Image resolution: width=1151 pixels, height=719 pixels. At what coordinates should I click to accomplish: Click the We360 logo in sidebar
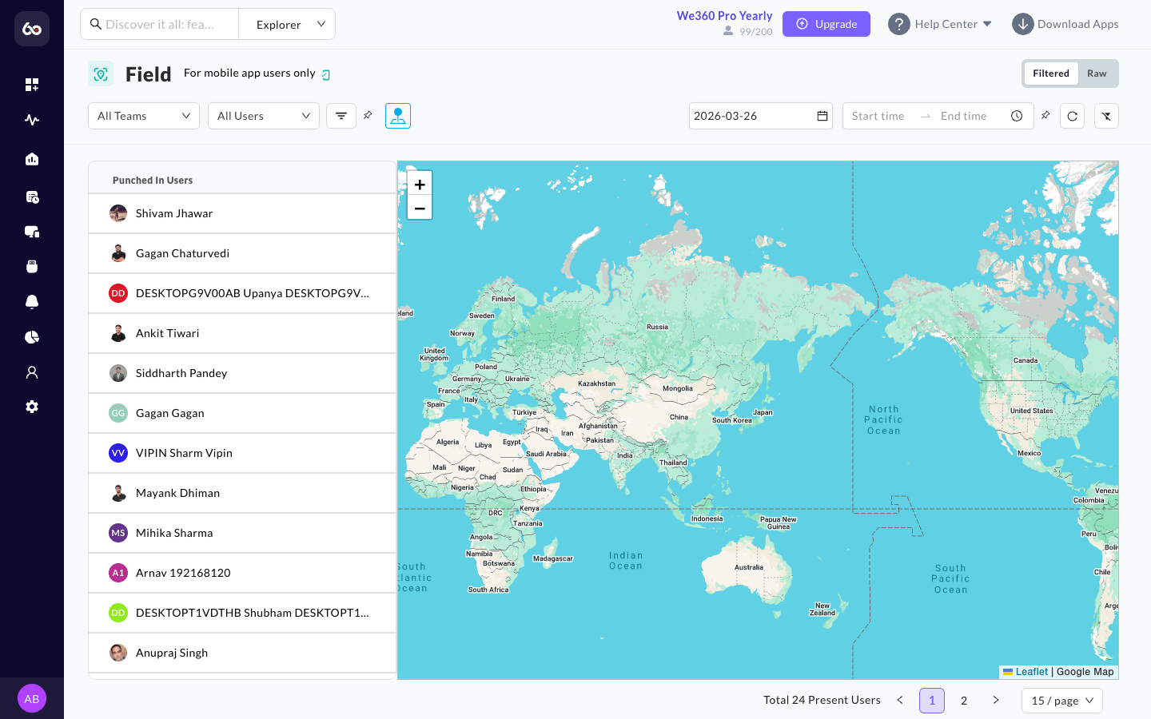pyautogui.click(x=32, y=29)
